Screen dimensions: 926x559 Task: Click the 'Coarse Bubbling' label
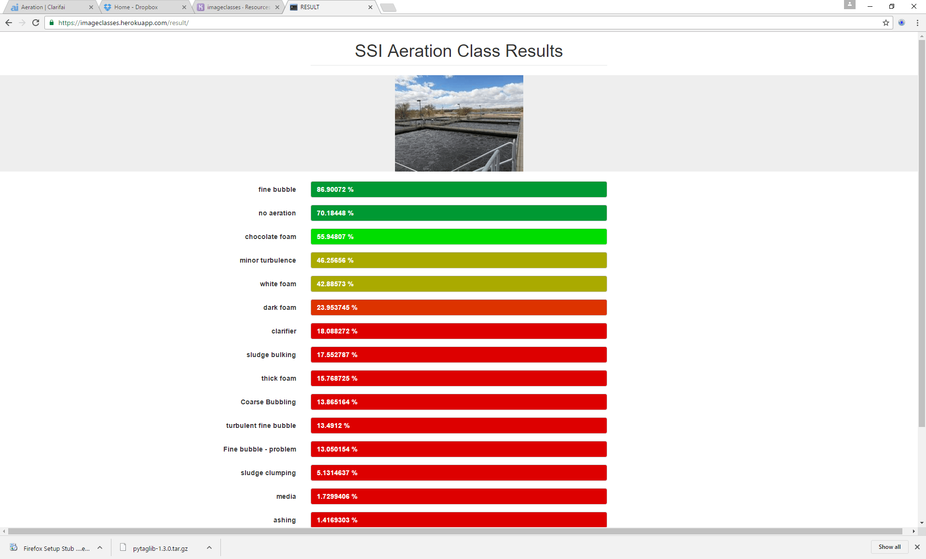point(268,402)
